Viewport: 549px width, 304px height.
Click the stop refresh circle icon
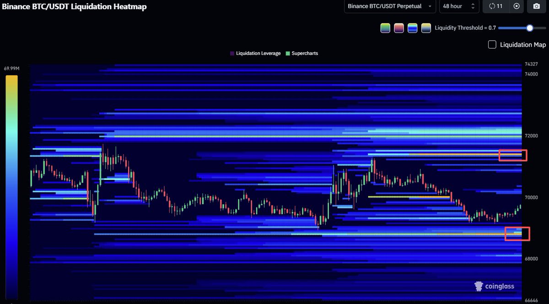(x=517, y=6)
